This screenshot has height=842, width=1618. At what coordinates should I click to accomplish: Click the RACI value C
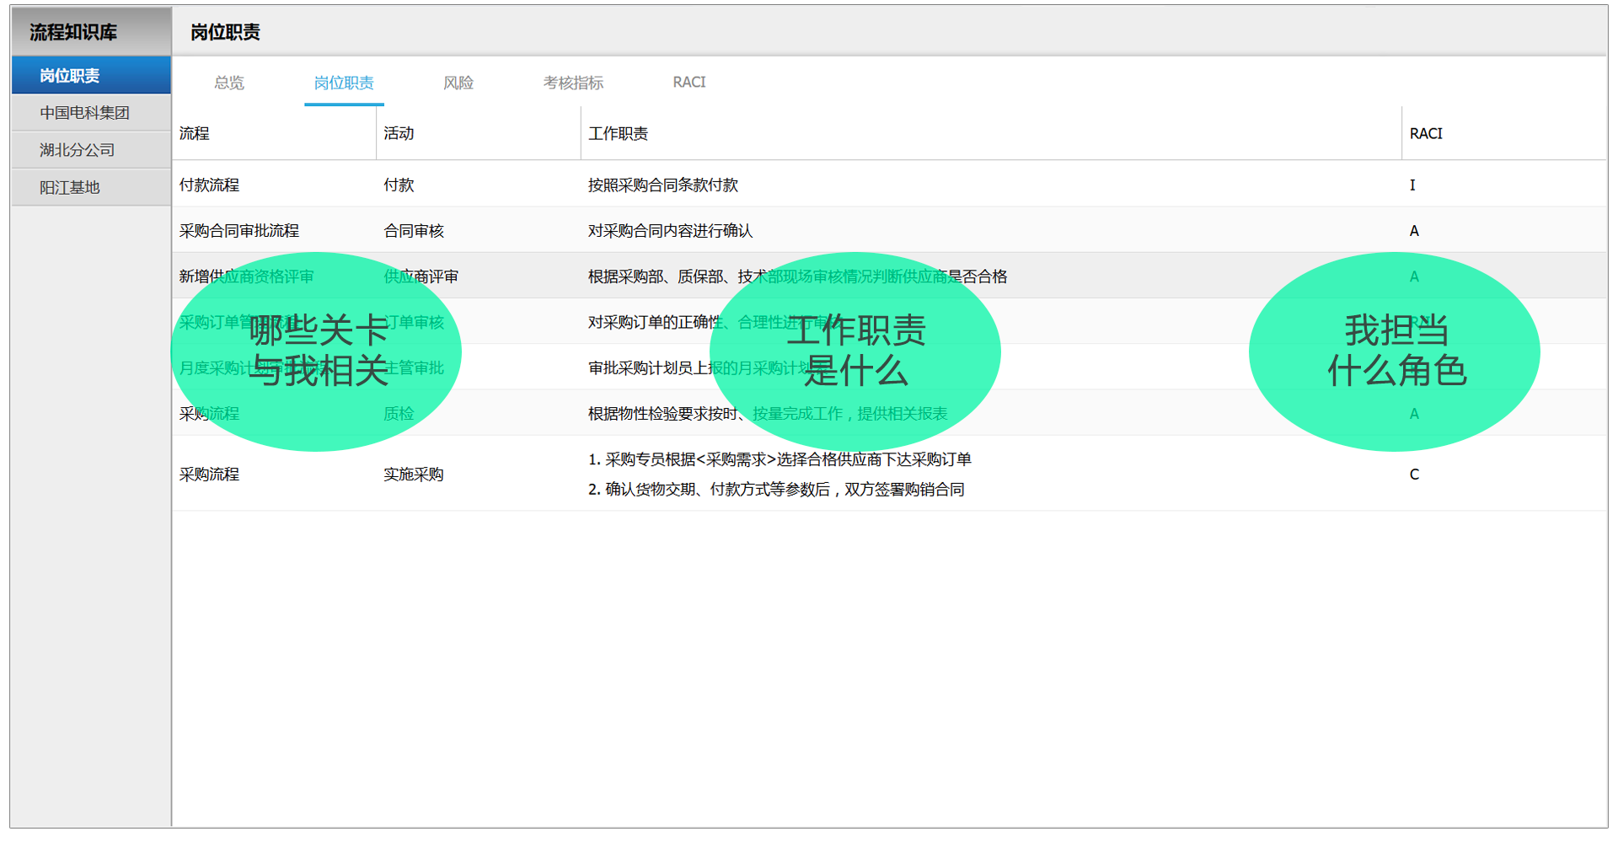tap(1414, 474)
